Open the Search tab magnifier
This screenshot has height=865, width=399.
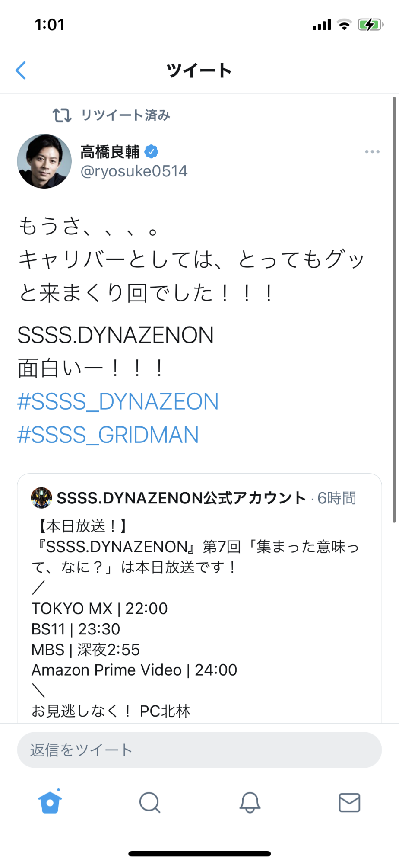(150, 803)
